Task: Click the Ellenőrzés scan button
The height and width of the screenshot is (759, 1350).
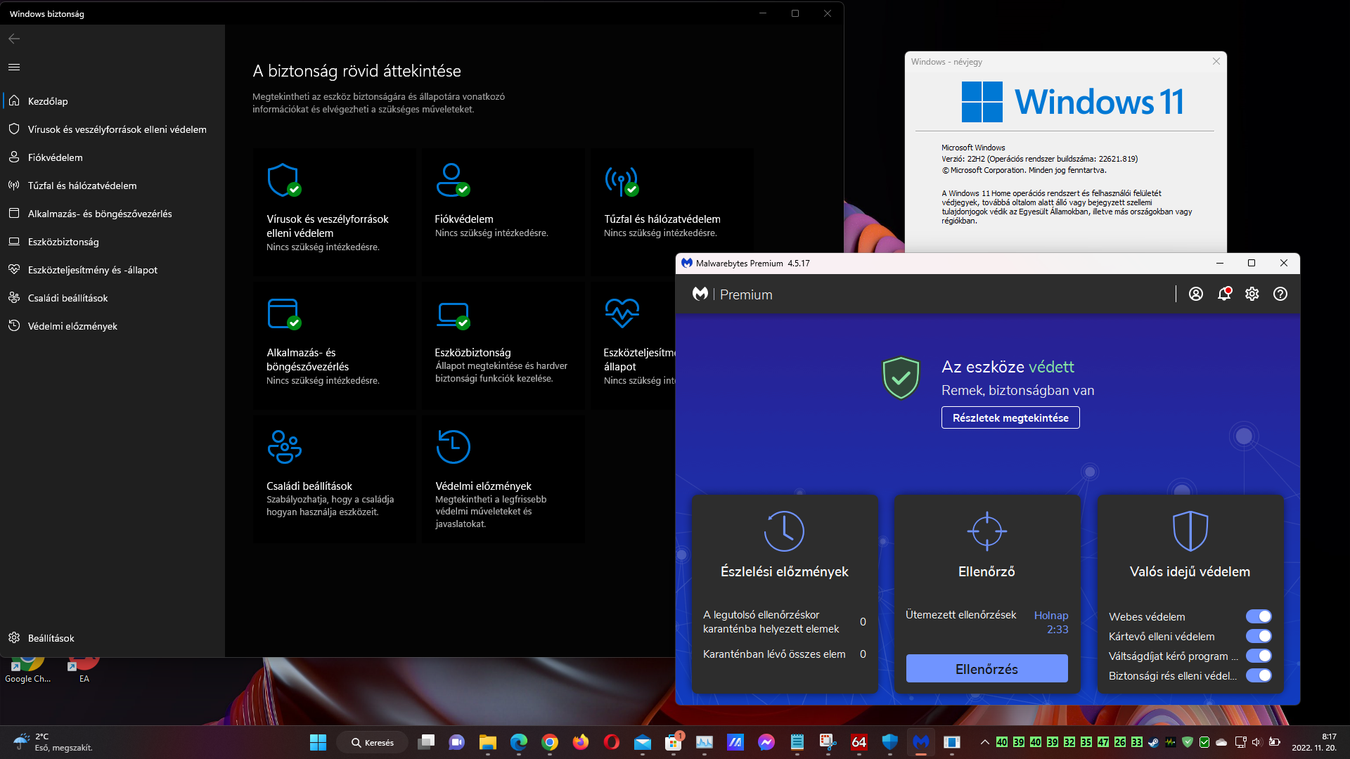Action: pos(986,669)
